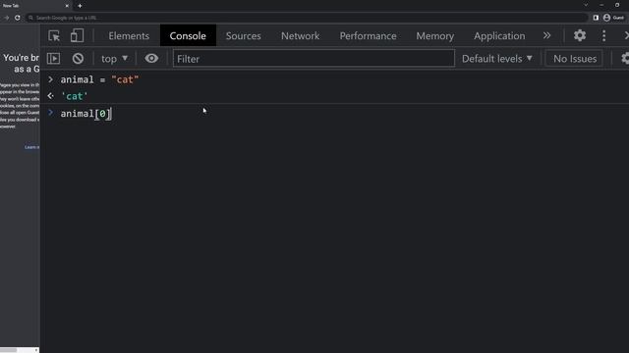Click the Learn more link
The height and width of the screenshot is (353, 629).
[x=31, y=147]
